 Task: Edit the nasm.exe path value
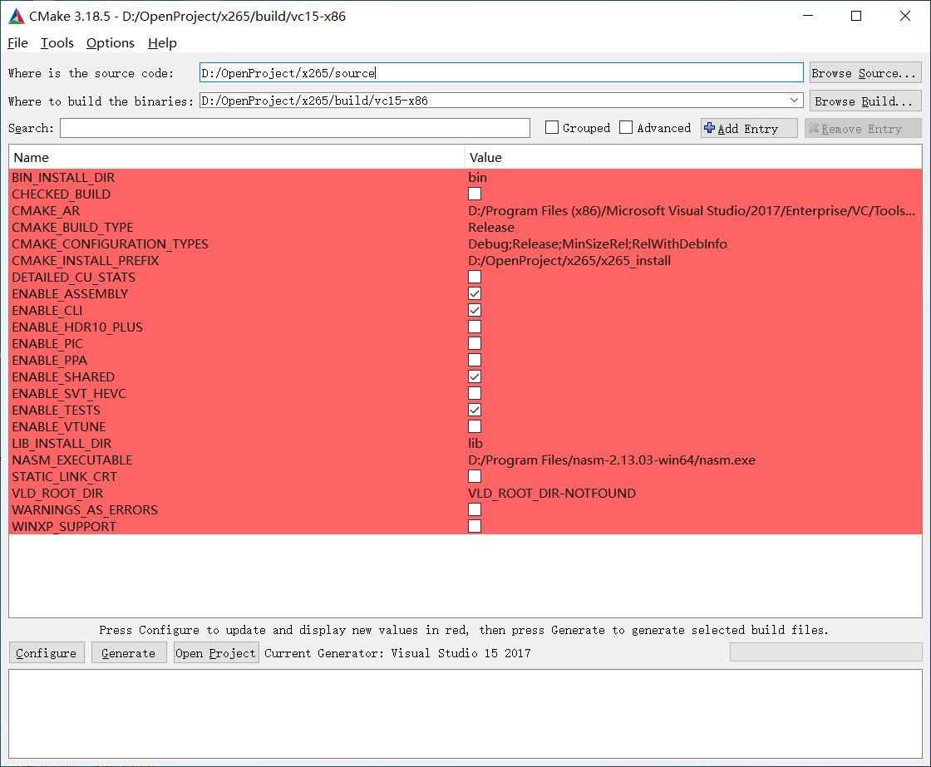[x=612, y=460]
